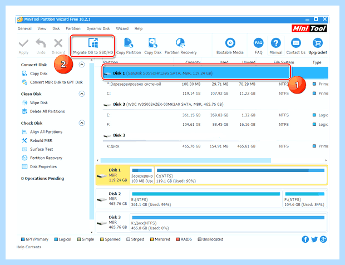Click the Discard X icon

coord(58,43)
